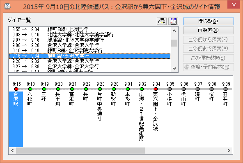Select the 9:10 錦町B線・金沢学院大学行 row
243x163 pixels.
click(90, 51)
